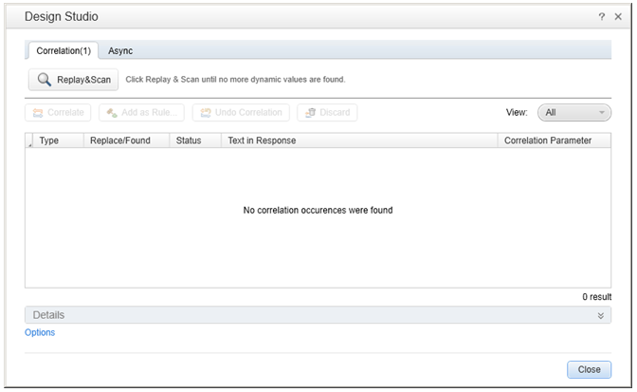Viewport: 637px width, 392px height.
Task: Close the Design Studio window with X
Action: click(x=619, y=17)
